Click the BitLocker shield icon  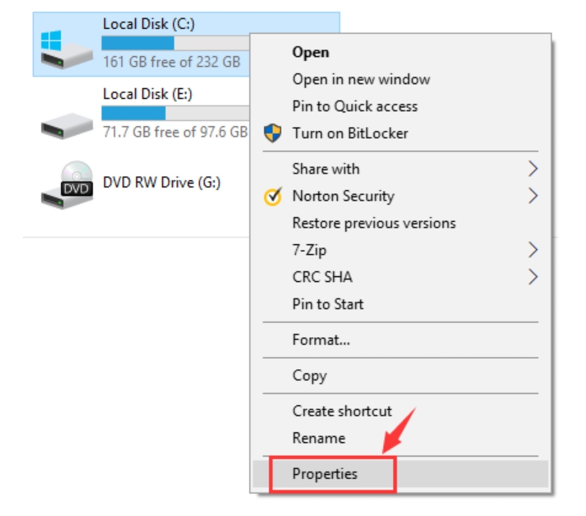coord(272,133)
